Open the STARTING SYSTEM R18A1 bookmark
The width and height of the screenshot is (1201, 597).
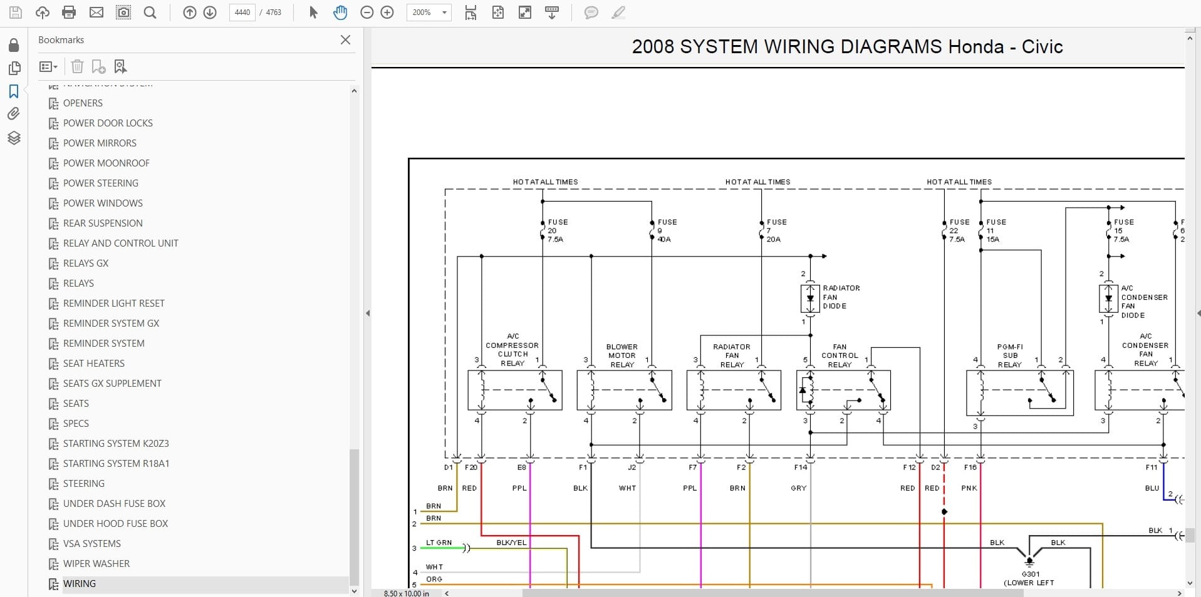click(x=116, y=463)
